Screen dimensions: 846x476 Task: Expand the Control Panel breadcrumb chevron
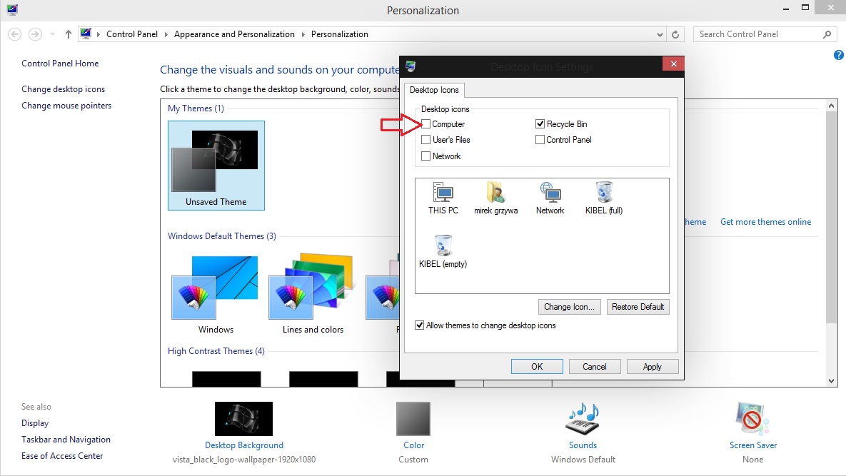pos(166,34)
